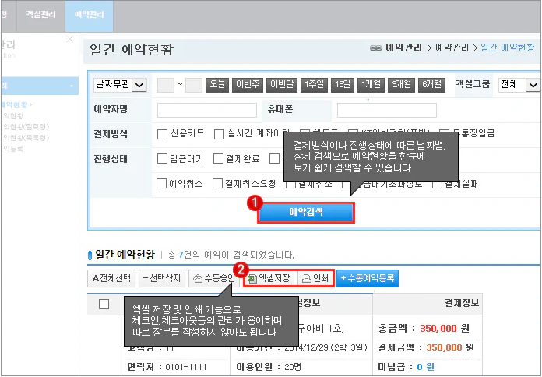Switch to the 객실관리 tab
The image size is (542, 377).
40,15
